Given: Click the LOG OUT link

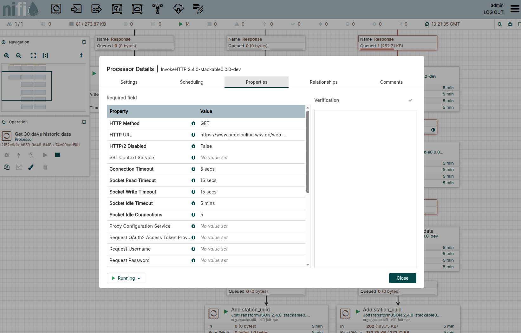Looking at the screenshot, I should coord(493,12).
